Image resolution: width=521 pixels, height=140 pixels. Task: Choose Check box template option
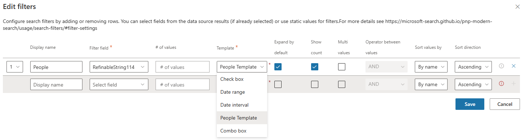click(242, 79)
